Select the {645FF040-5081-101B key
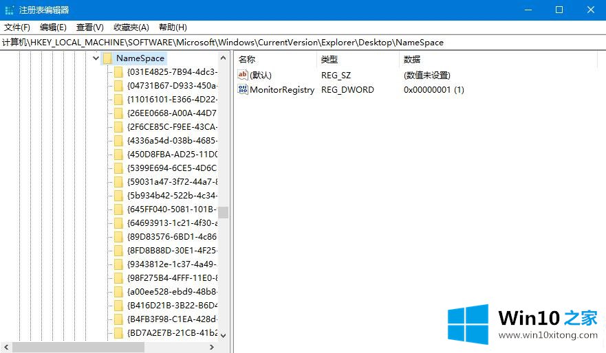This screenshot has height=353, width=606. (172, 209)
